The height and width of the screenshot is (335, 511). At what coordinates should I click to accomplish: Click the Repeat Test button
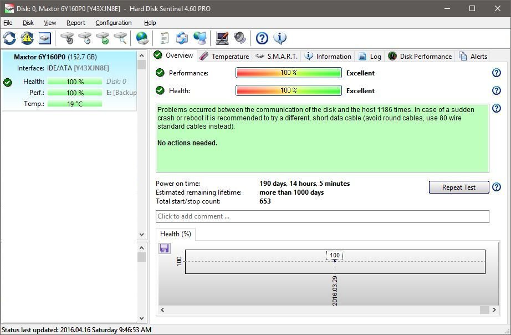pyautogui.click(x=459, y=187)
